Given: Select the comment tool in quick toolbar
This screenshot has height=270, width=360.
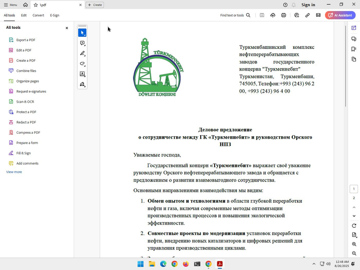Looking at the screenshot, I should (82, 43).
